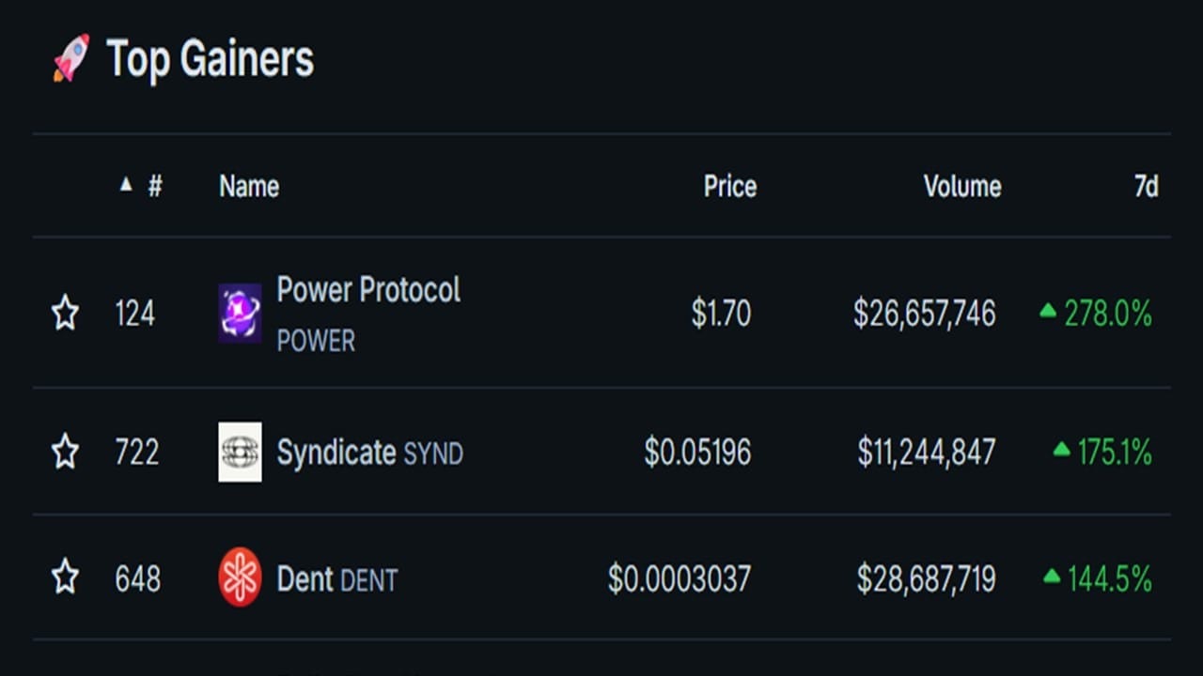Star the Dent coin row
Screen dimensions: 1203x676
pyautogui.click(x=65, y=577)
